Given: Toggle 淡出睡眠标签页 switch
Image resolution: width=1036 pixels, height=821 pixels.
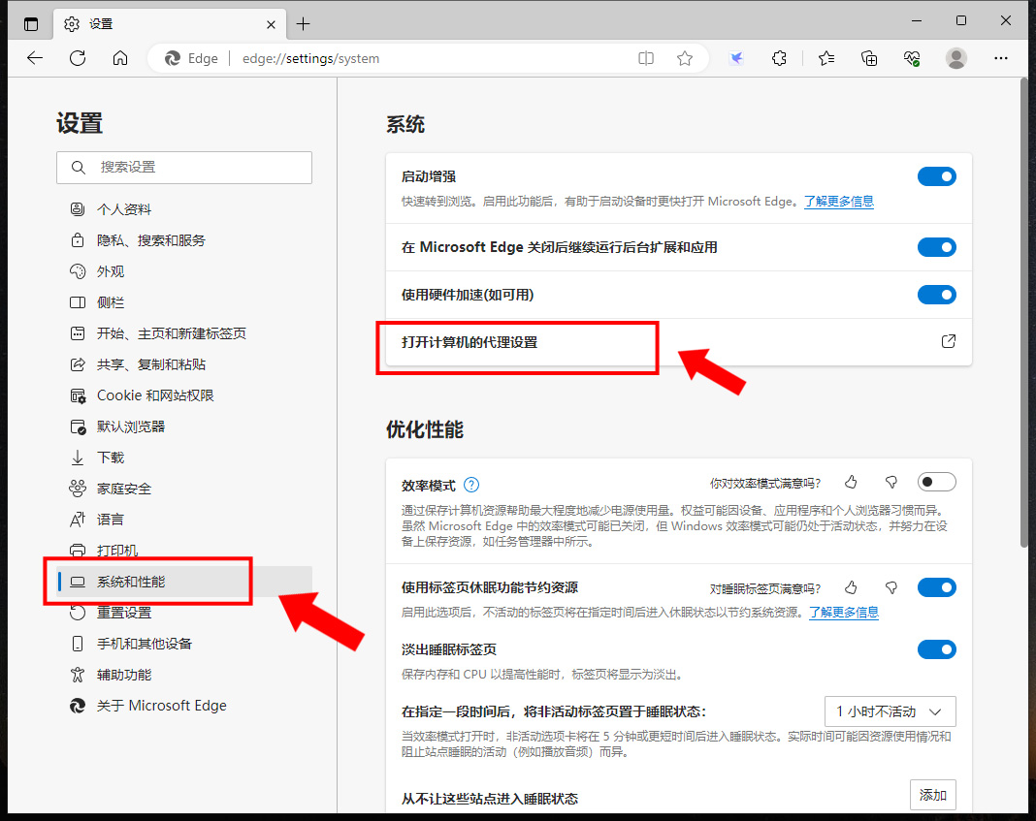Looking at the screenshot, I should (936, 649).
